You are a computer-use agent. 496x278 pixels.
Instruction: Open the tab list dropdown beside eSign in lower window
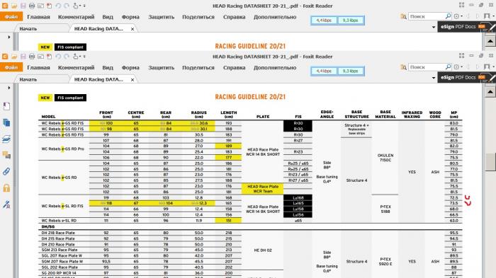(x=434, y=78)
